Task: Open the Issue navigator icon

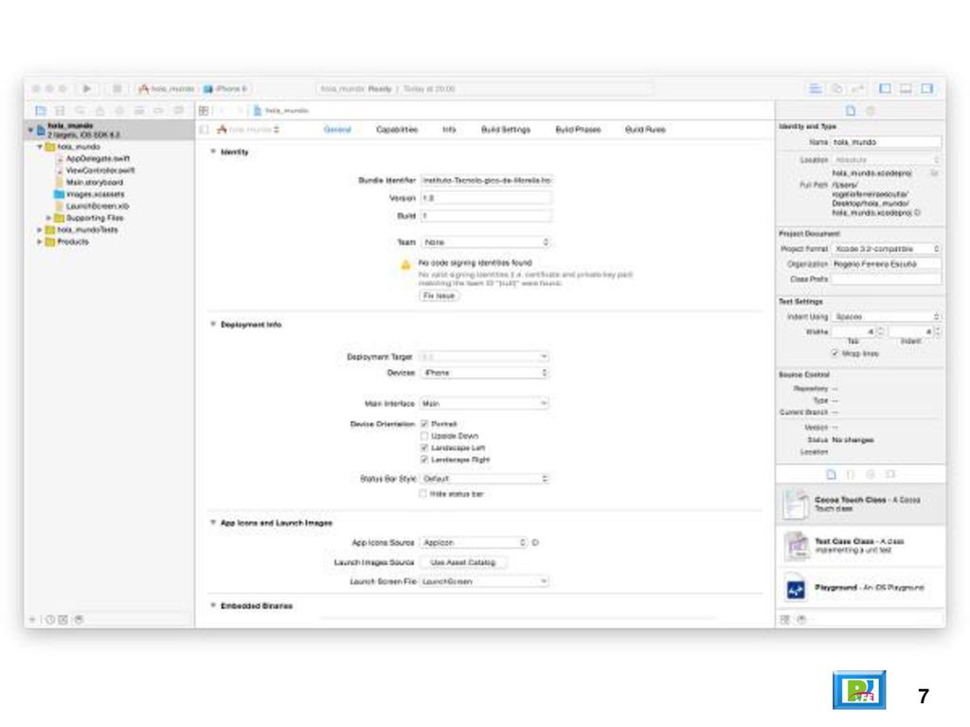Action: pyautogui.click(x=99, y=111)
